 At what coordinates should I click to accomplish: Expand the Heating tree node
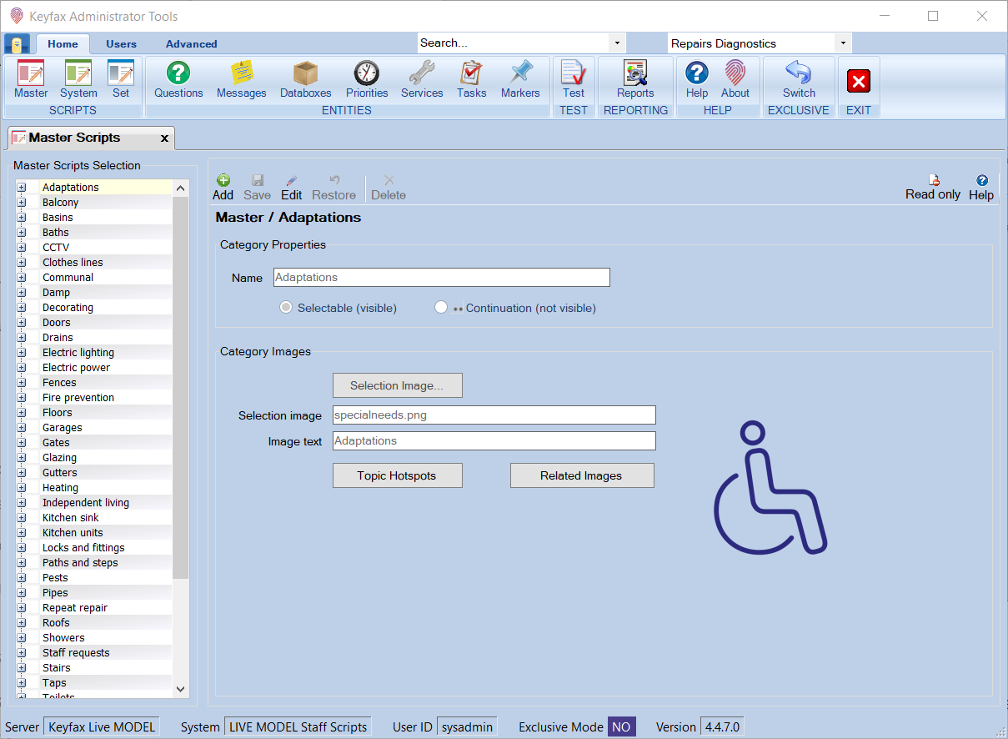[22, 488]
